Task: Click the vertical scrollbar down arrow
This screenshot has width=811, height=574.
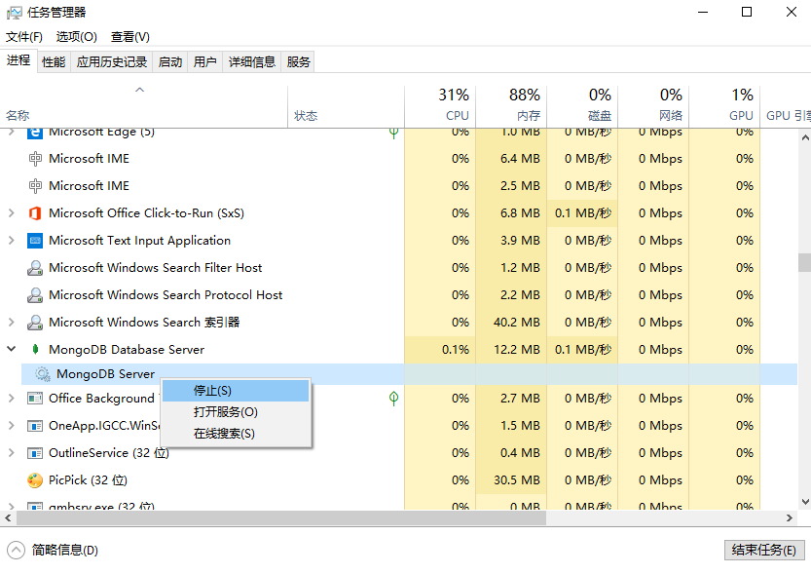Action: coord(805,502)
